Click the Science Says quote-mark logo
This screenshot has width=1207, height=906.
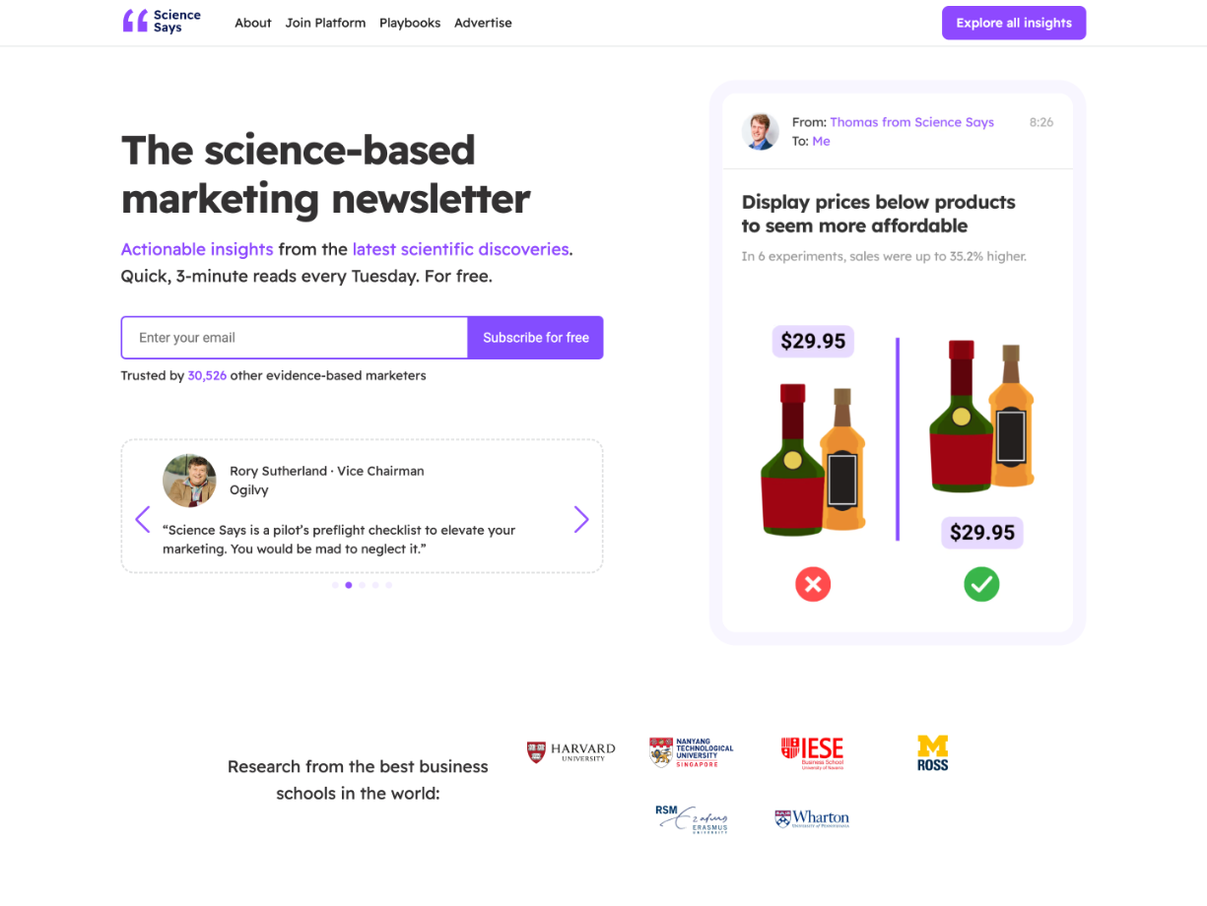click(x=135, y=21)
